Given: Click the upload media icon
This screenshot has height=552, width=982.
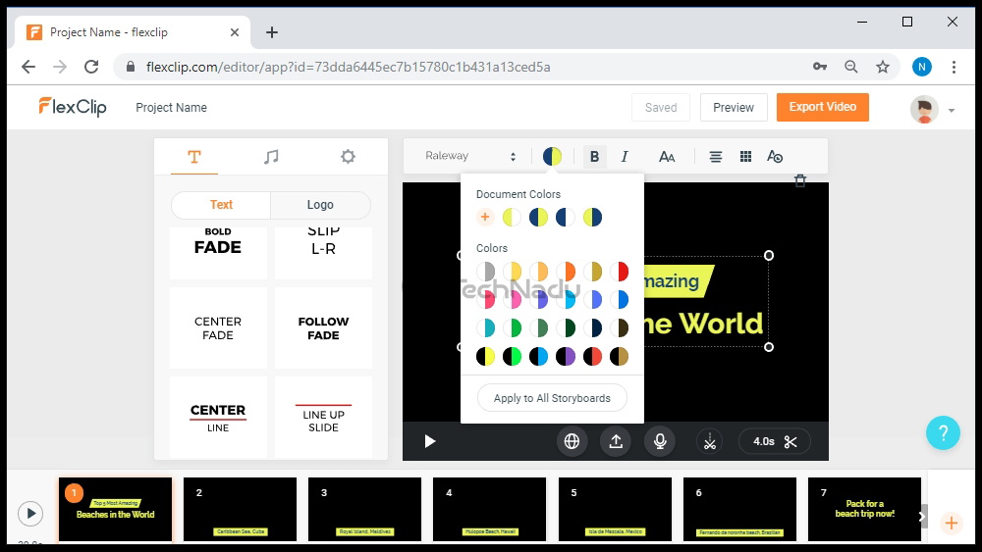Looking at the screenshot, I should click(x=616, y=441).
